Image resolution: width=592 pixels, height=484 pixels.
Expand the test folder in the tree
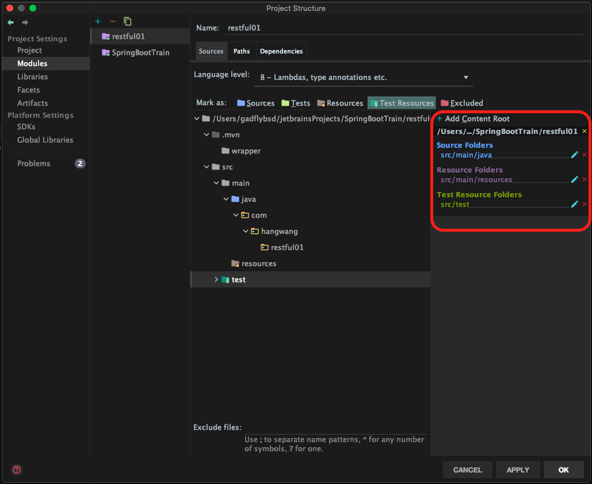[216, 279]
